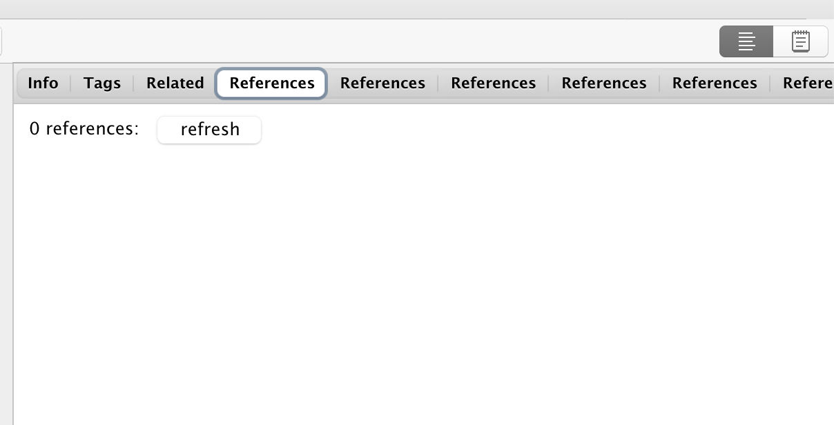Open the Info tab
This screenshot has width=834, height=425.
pyautogui.click(x=42, y=83)
